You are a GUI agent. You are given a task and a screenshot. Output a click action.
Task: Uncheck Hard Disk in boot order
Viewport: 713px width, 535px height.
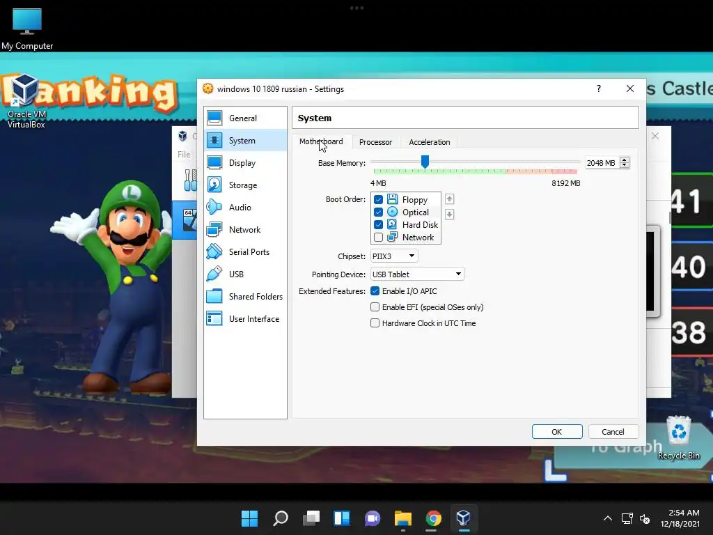[x=378, y=224]
